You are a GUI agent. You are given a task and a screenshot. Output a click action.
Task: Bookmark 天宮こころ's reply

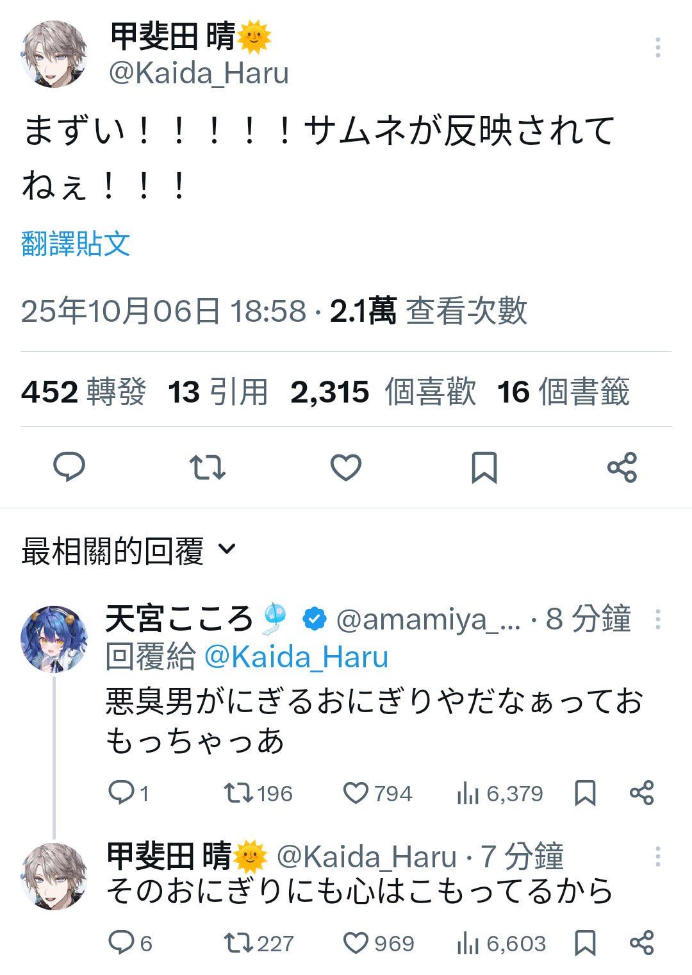click(586, 793)
